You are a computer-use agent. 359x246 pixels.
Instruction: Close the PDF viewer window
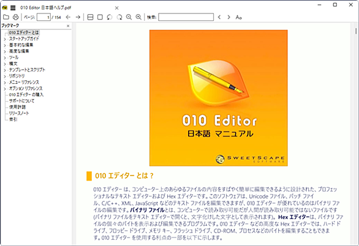click(x=351, y=5)
